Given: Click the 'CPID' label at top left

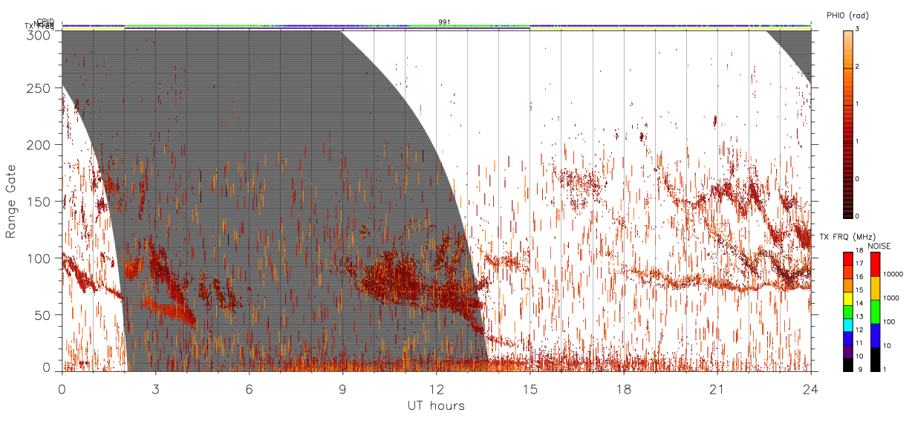Looking at the screenshot, I should coord(45,22).
